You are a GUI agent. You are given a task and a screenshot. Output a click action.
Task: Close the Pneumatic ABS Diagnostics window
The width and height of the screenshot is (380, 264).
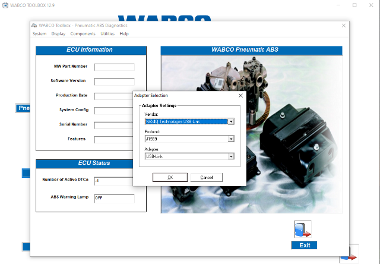(x=344, y=26)
